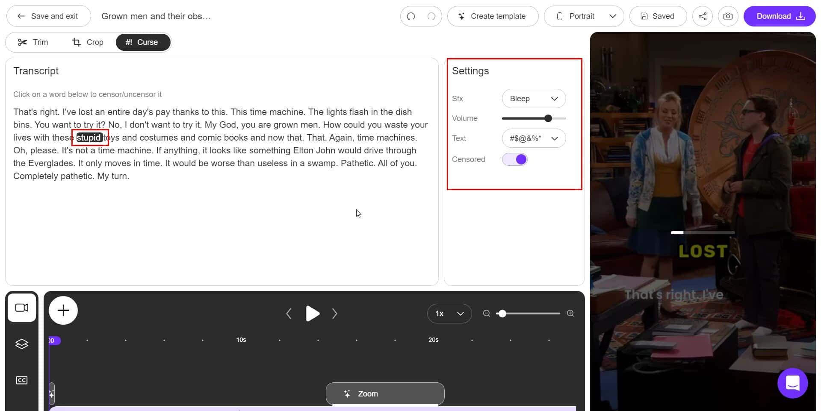Open the Sfx Bleep dropdown
The image size is (821, 411).
[534, 98]
